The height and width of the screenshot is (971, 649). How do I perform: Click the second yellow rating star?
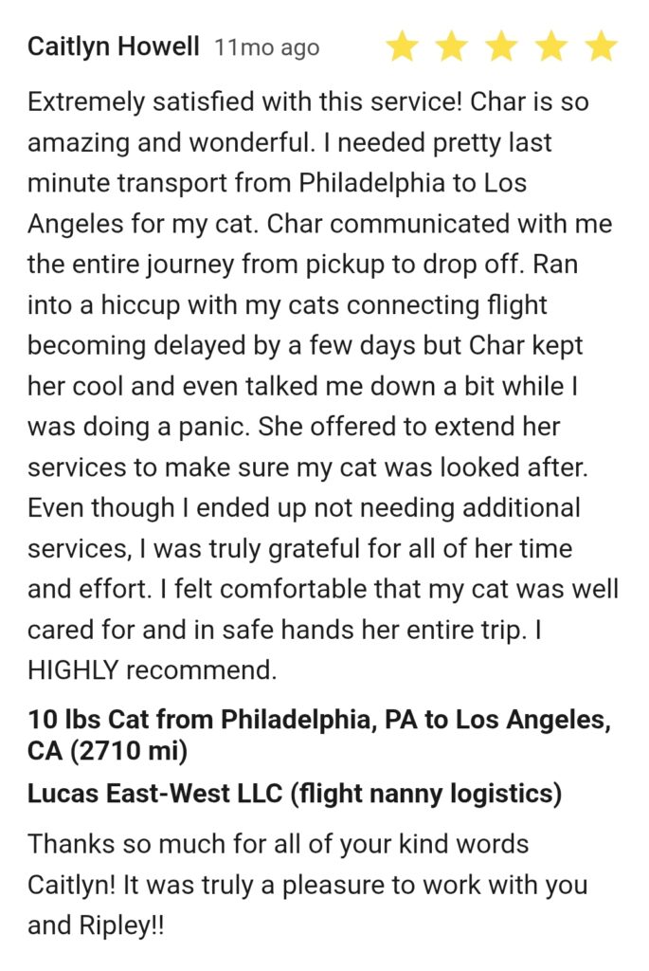[x=452, y=47]
